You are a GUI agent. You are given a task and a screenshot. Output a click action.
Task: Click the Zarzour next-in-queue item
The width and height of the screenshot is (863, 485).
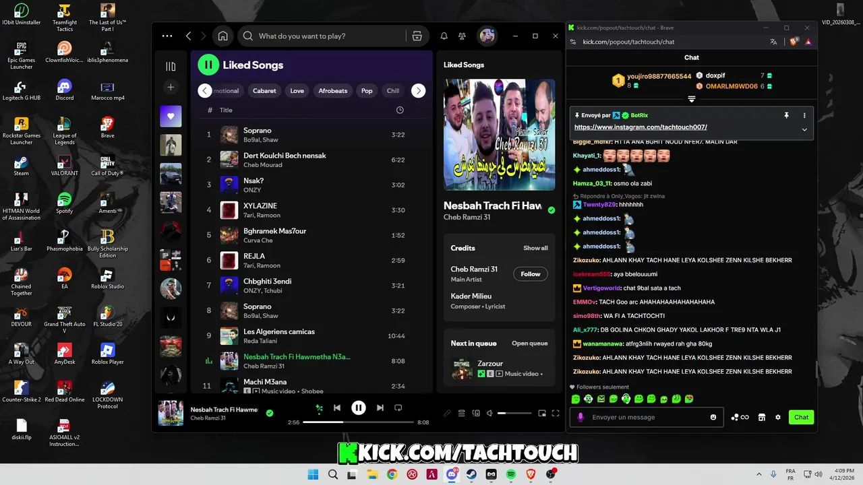[x=499, y=368]
